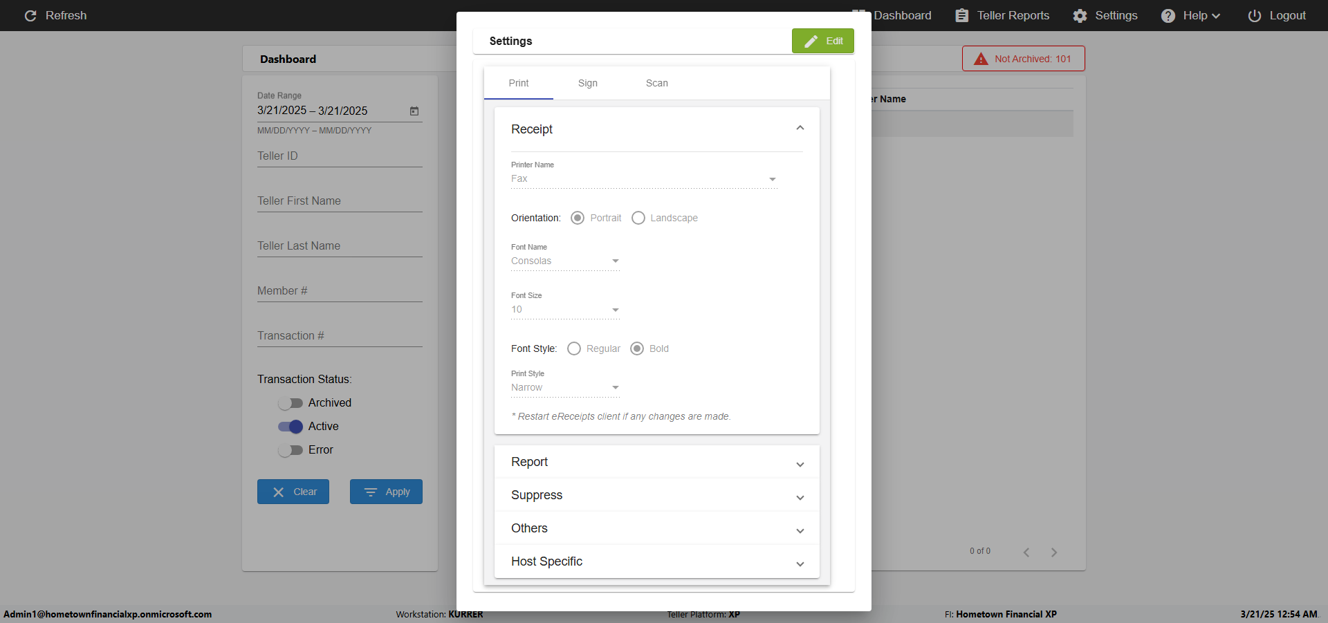Click the Apply filters button
Screen dimensions: 1328x623
(x=386, y=492)
